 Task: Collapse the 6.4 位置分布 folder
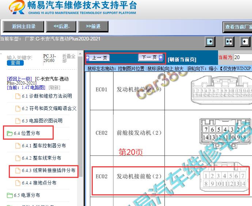pyautogui.click(x=27, y=133)
